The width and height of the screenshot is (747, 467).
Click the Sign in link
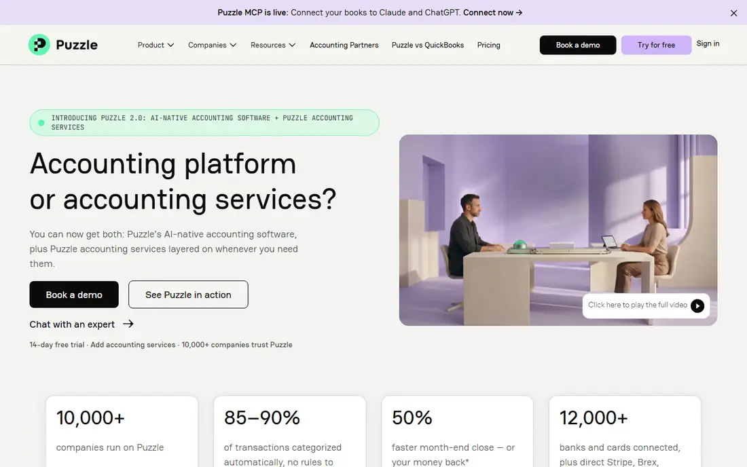click(x=708, y=44)
